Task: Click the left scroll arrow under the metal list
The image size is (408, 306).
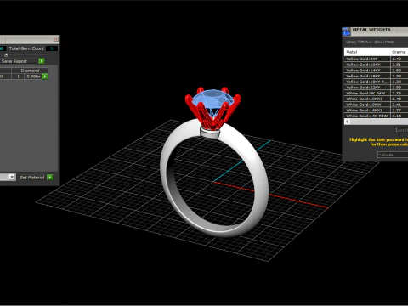Action: tap(348, 122)
